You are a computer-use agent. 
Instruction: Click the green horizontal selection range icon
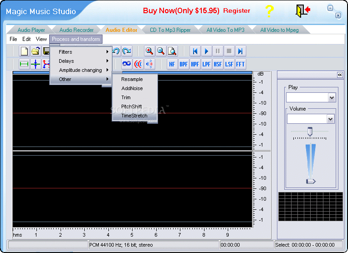(24, 64)
